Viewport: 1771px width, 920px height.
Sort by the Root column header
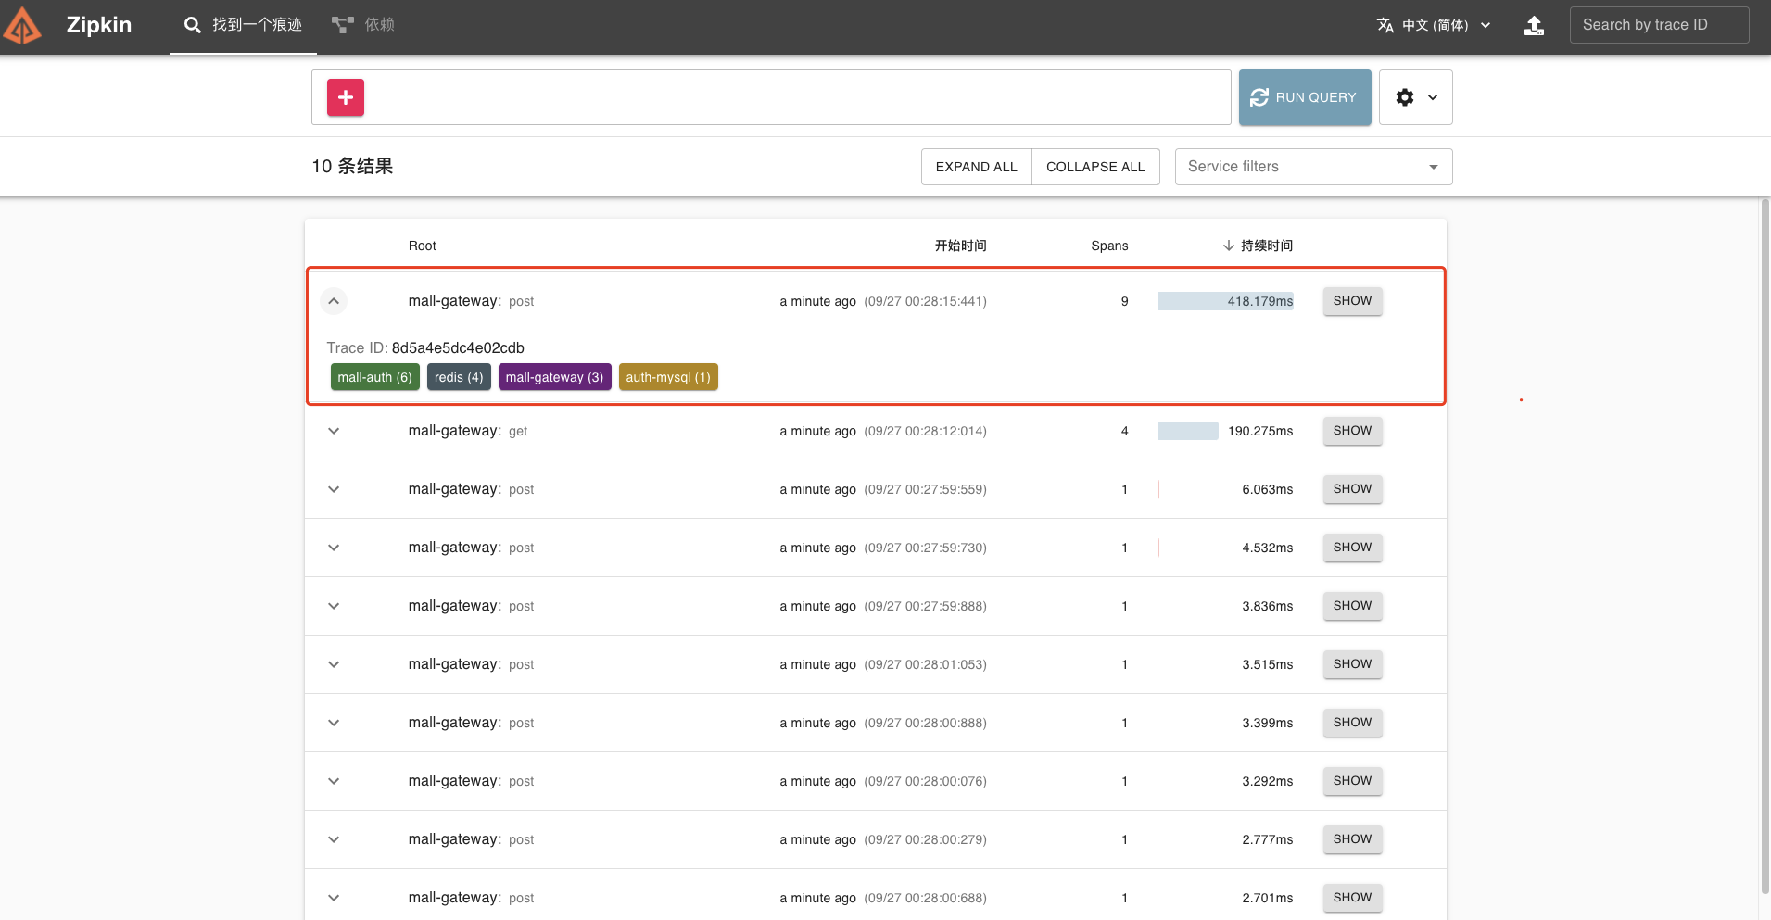click(423, 246)
